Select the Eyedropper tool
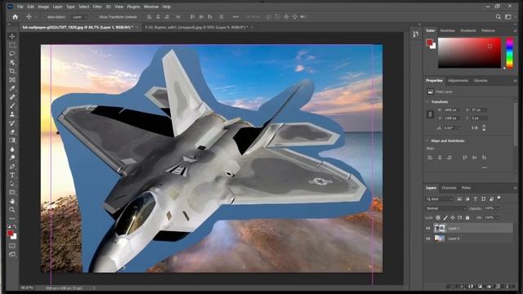 12,88
